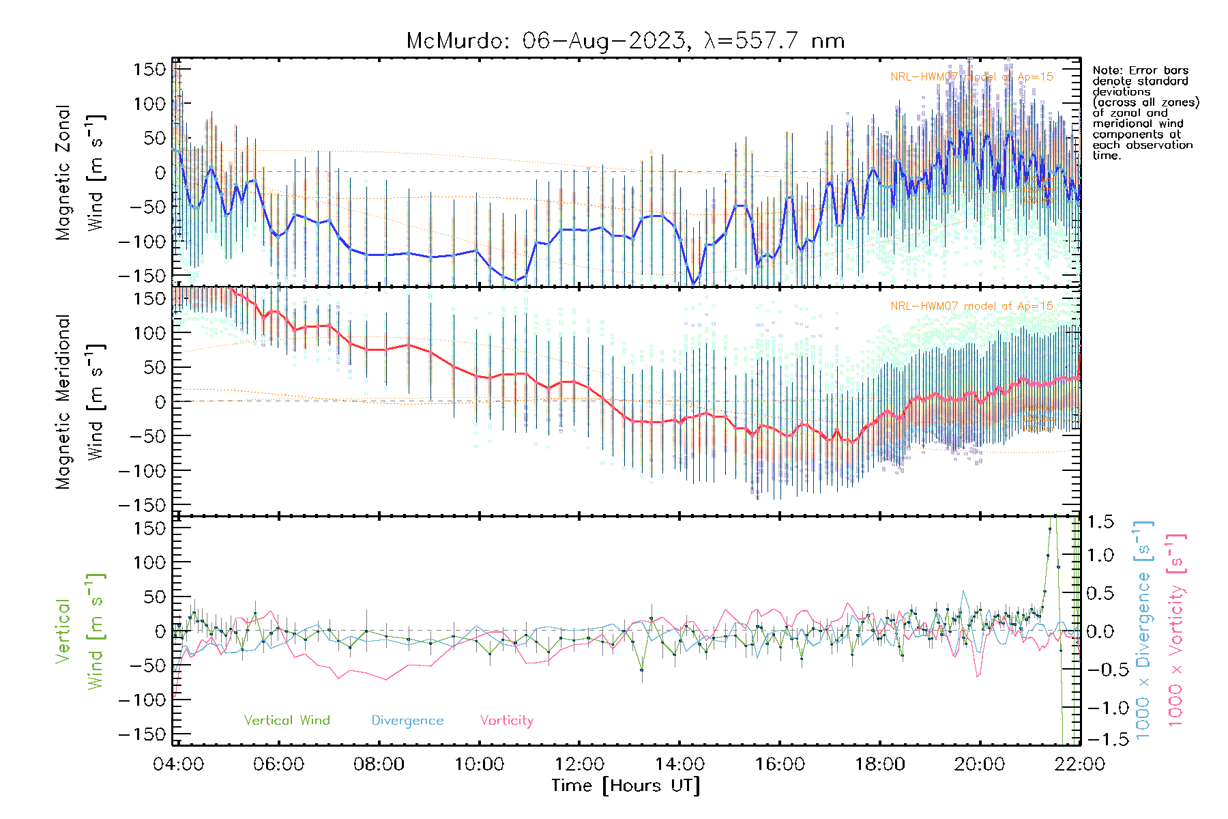This screenshot has width=1228, height=819.
Task: Click the "1000 × Vorticity" right axis title
Action: (x=1175, y=631)
